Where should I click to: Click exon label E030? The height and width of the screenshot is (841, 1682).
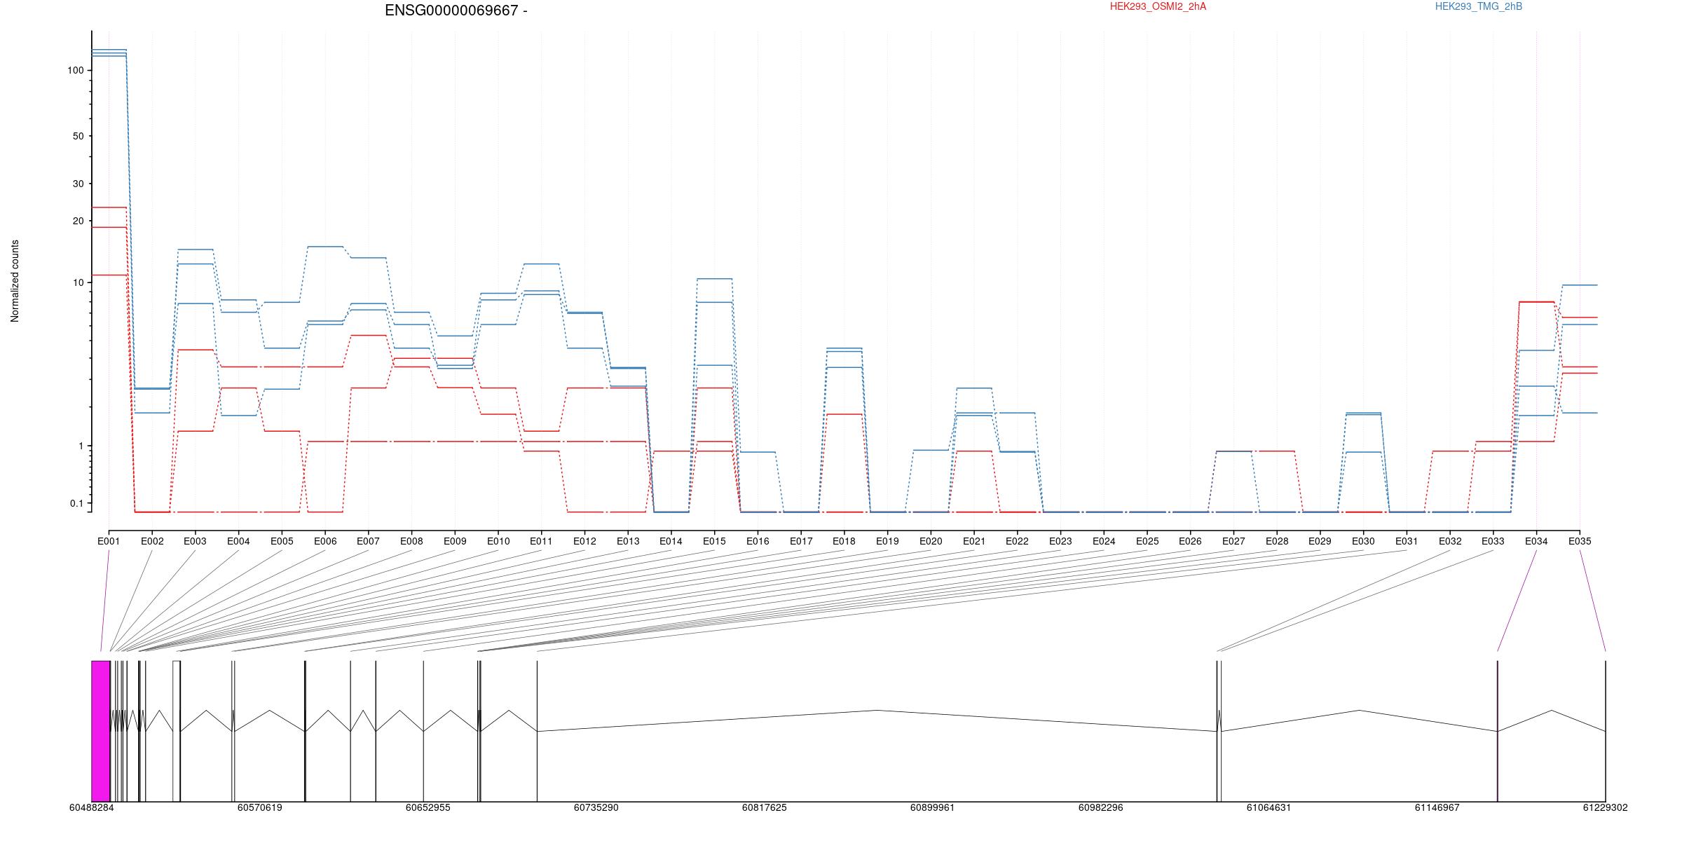coord(1363,541)
